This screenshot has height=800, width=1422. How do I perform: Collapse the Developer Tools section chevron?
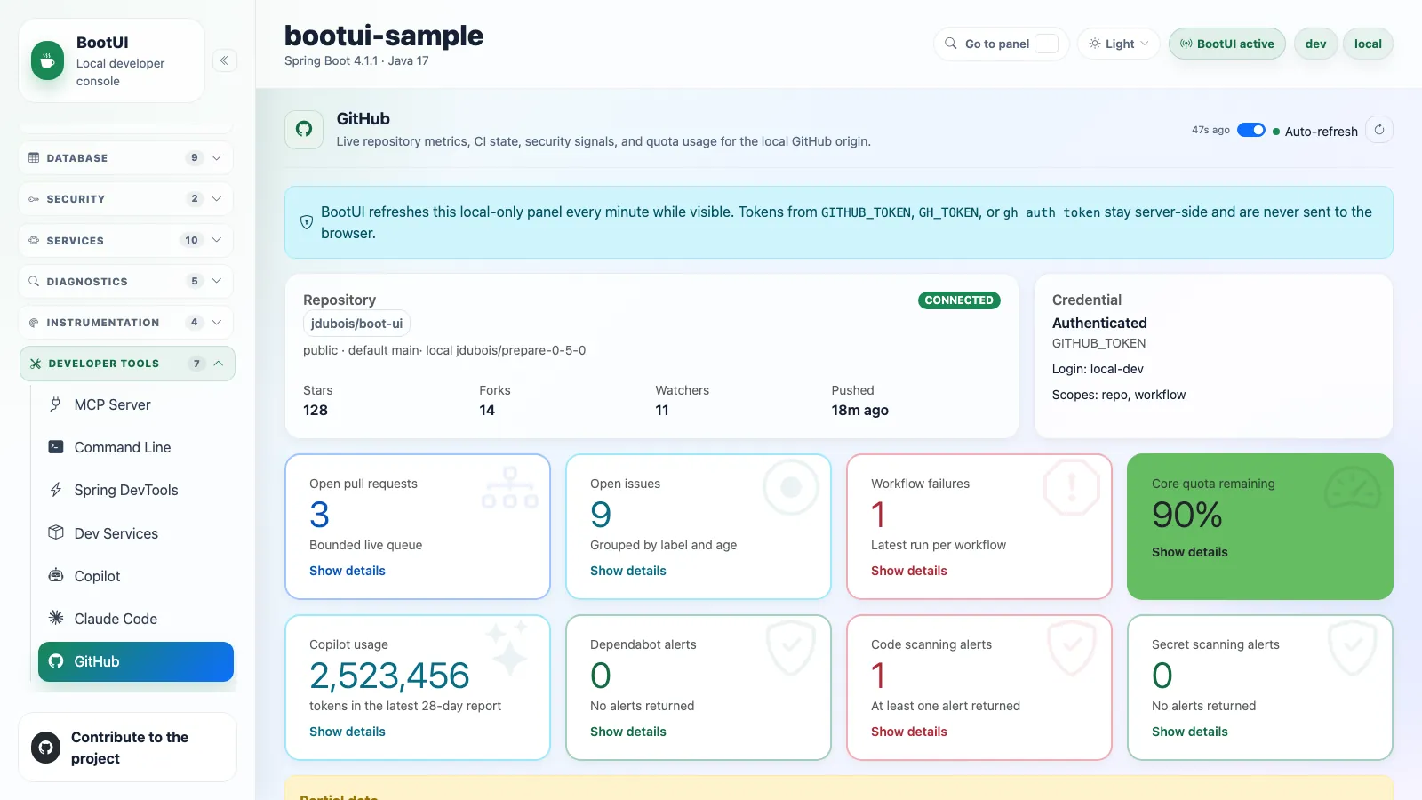point(219,364)
